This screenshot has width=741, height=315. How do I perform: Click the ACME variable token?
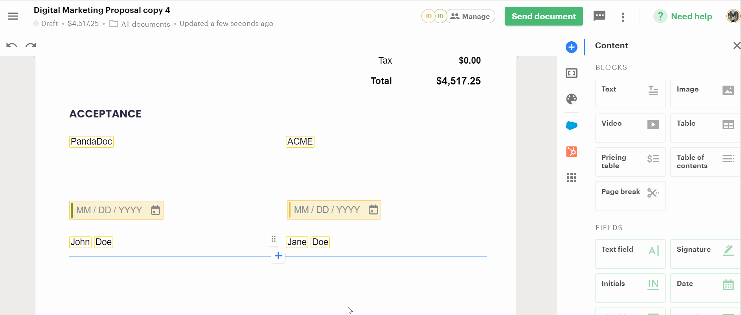click(300, 141)
